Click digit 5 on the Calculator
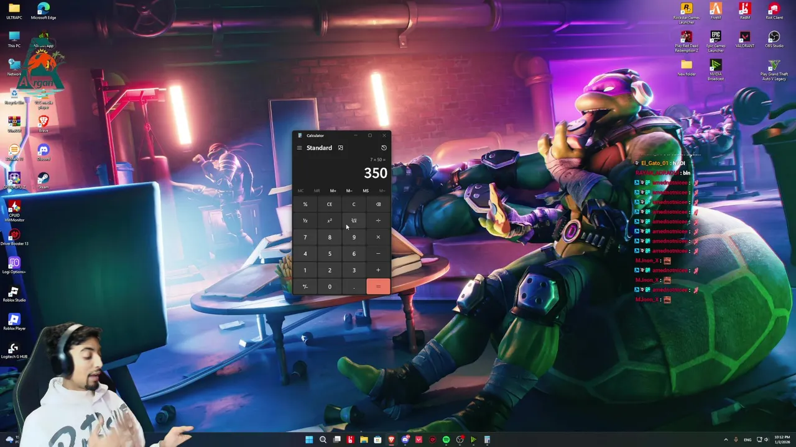The width and height of the screenshot is (796, 447). [x=330, y=253]
